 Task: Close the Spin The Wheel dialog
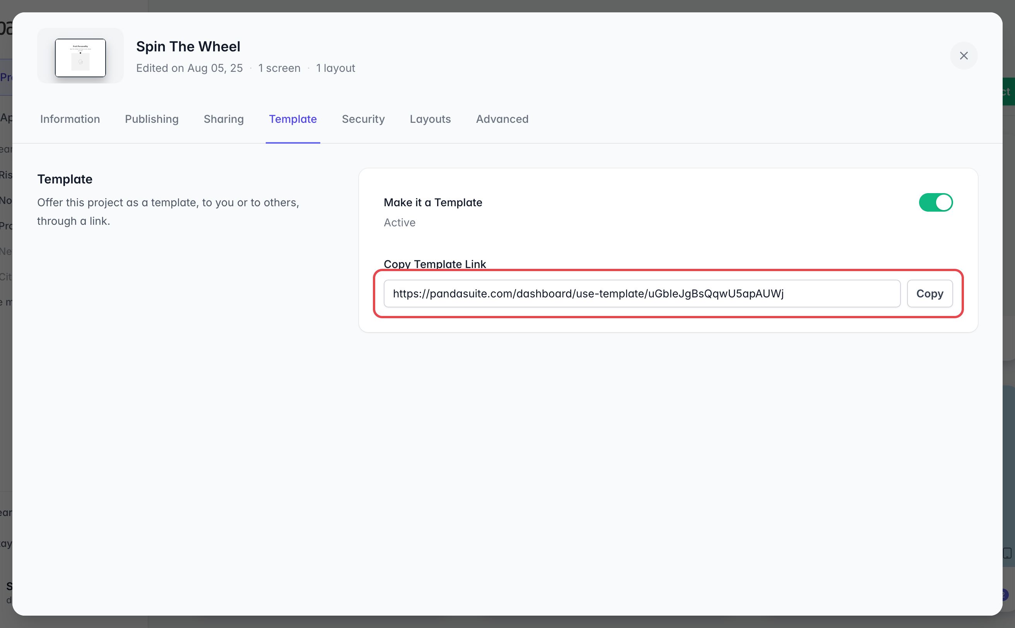964,56
